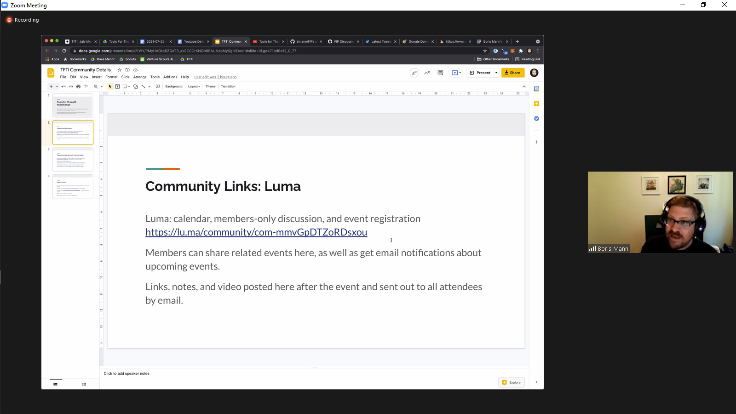This screenshot has width=736, height=414.
Task: Click the yellow Share button
Action: (513, 73)
